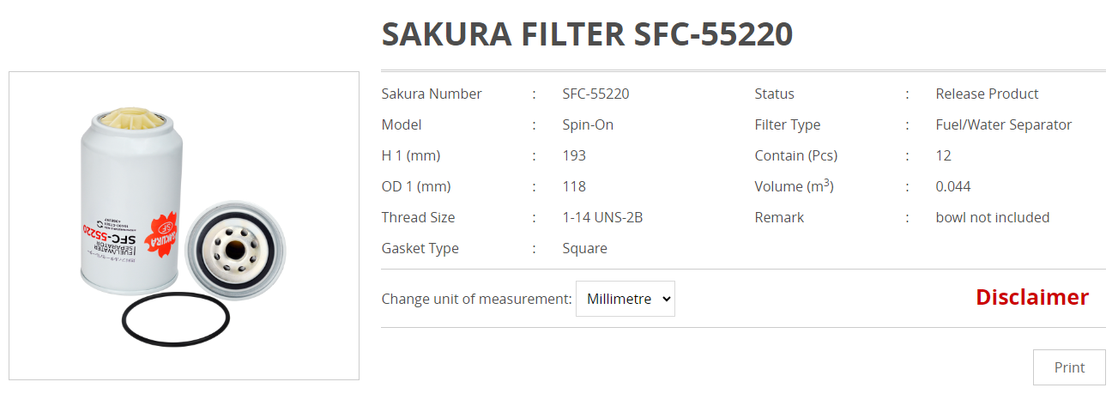
Task: Click the Gasket Type value Square
Action: pos(585,248)
